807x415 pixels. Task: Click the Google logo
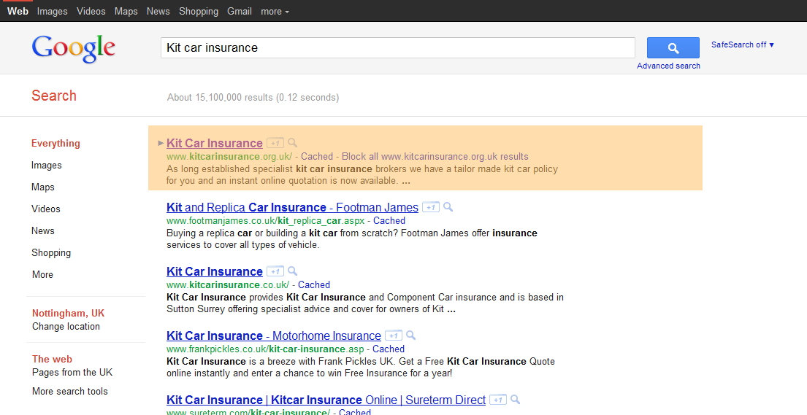coord(74,50)
